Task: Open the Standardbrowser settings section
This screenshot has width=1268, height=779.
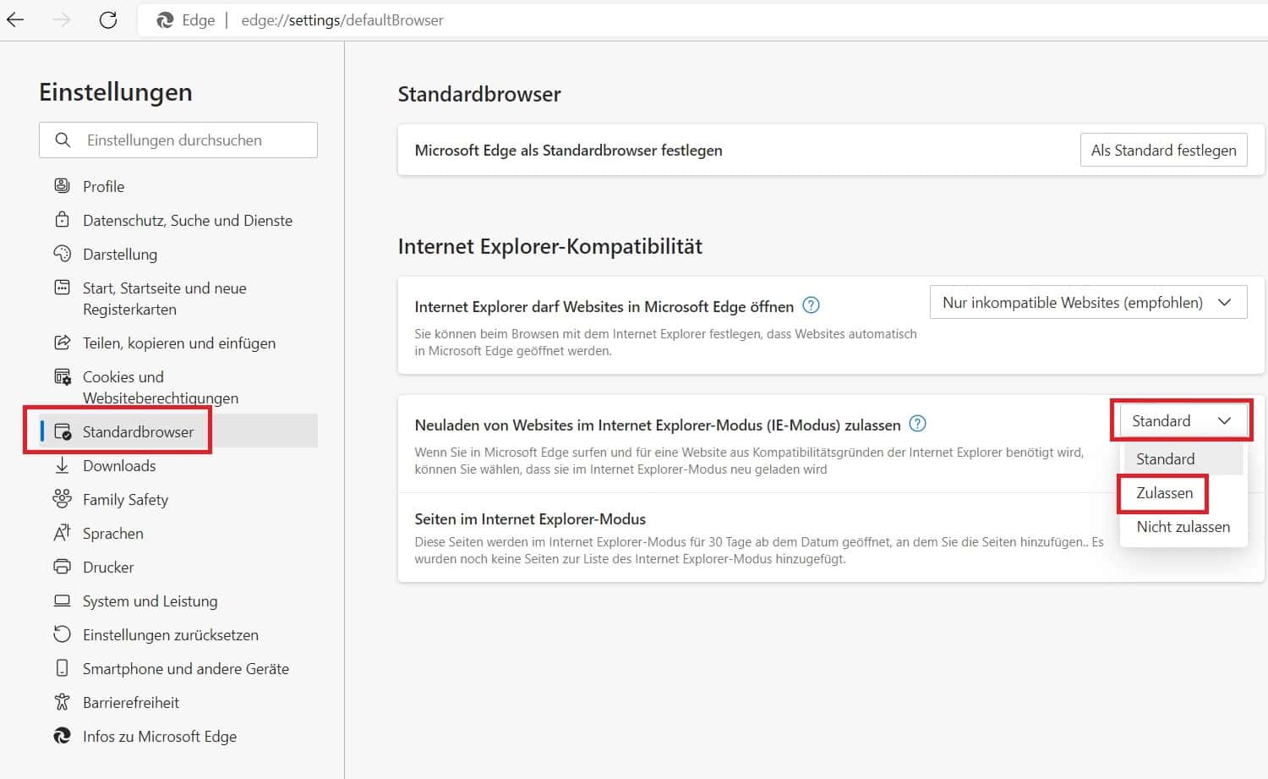Action: pos(138,431)
